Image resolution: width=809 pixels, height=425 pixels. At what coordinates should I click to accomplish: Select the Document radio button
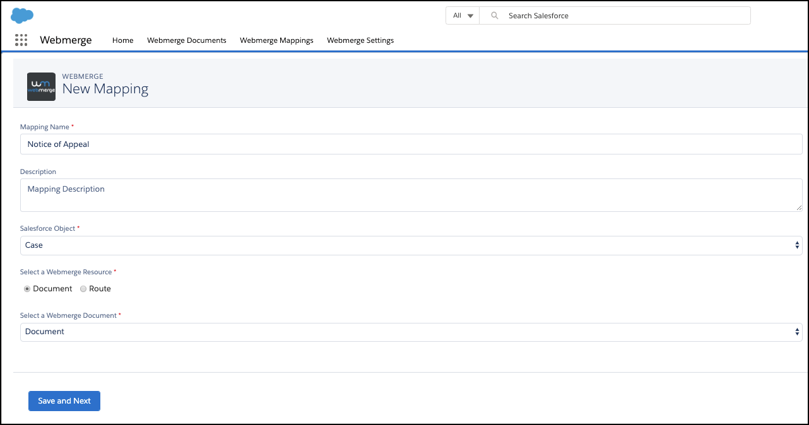(27, 289)
